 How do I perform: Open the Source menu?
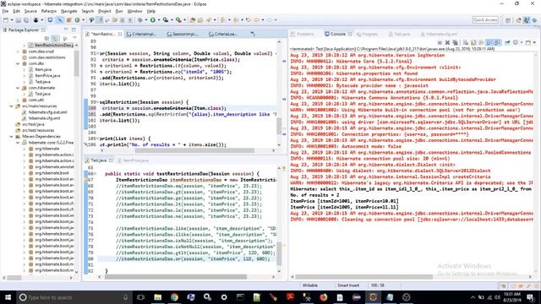[x=30, y=11]
